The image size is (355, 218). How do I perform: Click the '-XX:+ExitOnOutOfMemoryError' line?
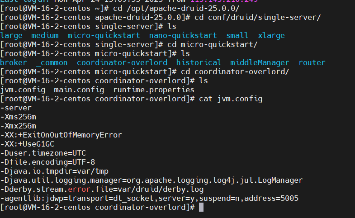pyautogui.click(x=61, y=135)
